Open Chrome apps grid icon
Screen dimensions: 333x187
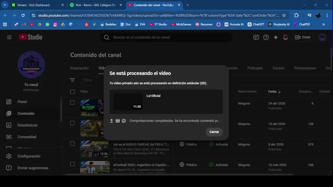pos(5,24)
